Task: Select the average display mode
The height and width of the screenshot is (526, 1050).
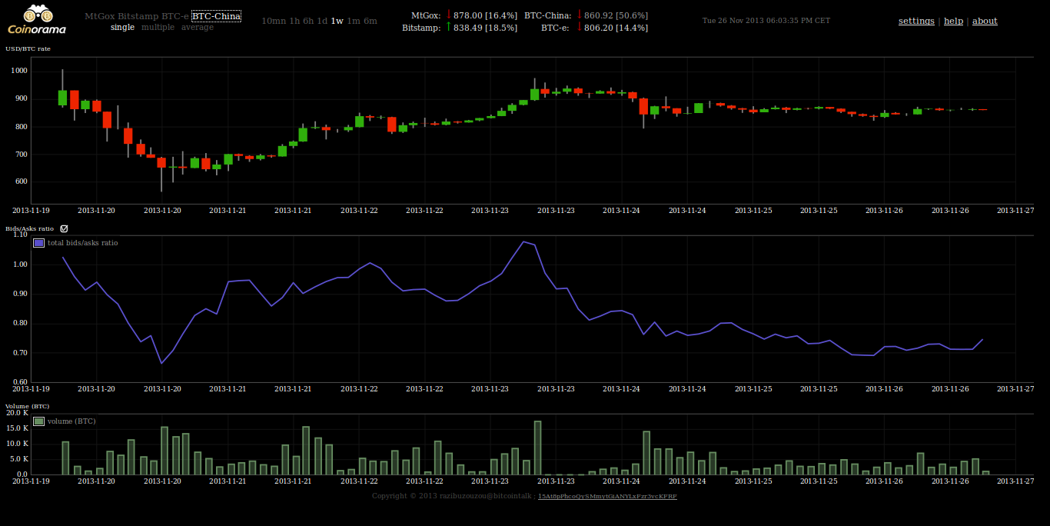Action: coord(198,27)
